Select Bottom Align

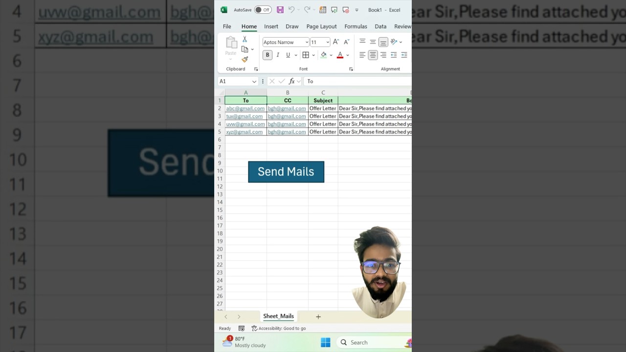383,42
